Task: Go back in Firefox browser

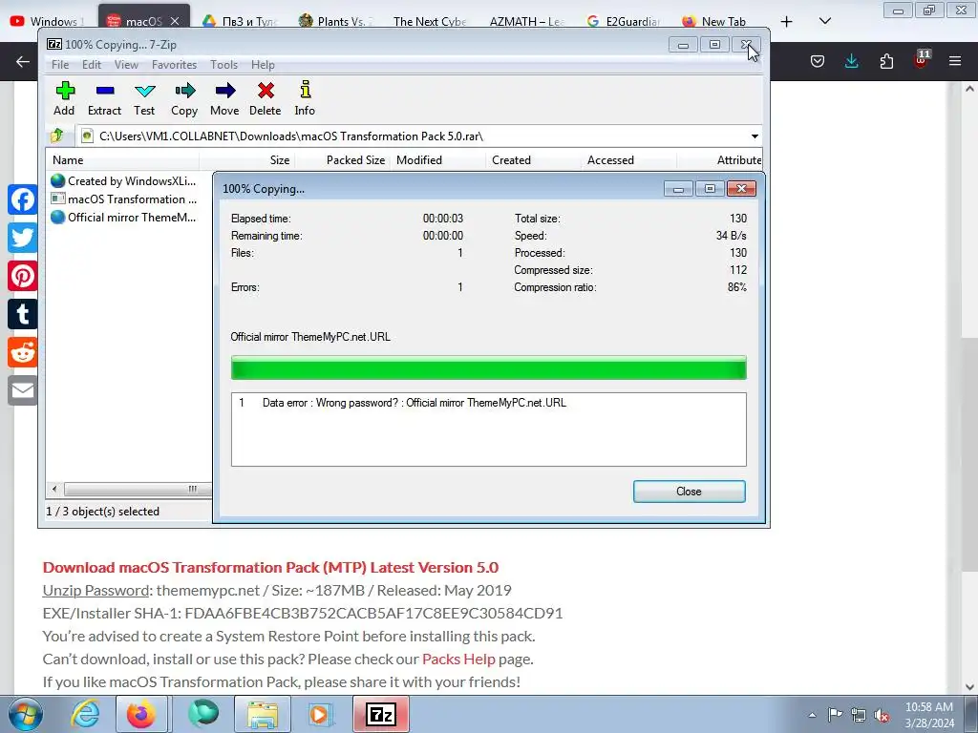Action: 23,61
